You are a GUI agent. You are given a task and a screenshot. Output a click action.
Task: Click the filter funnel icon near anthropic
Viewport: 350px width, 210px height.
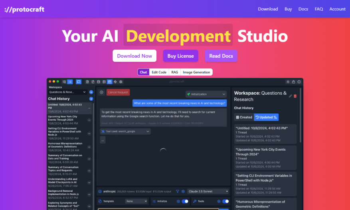tap(178, 191)
